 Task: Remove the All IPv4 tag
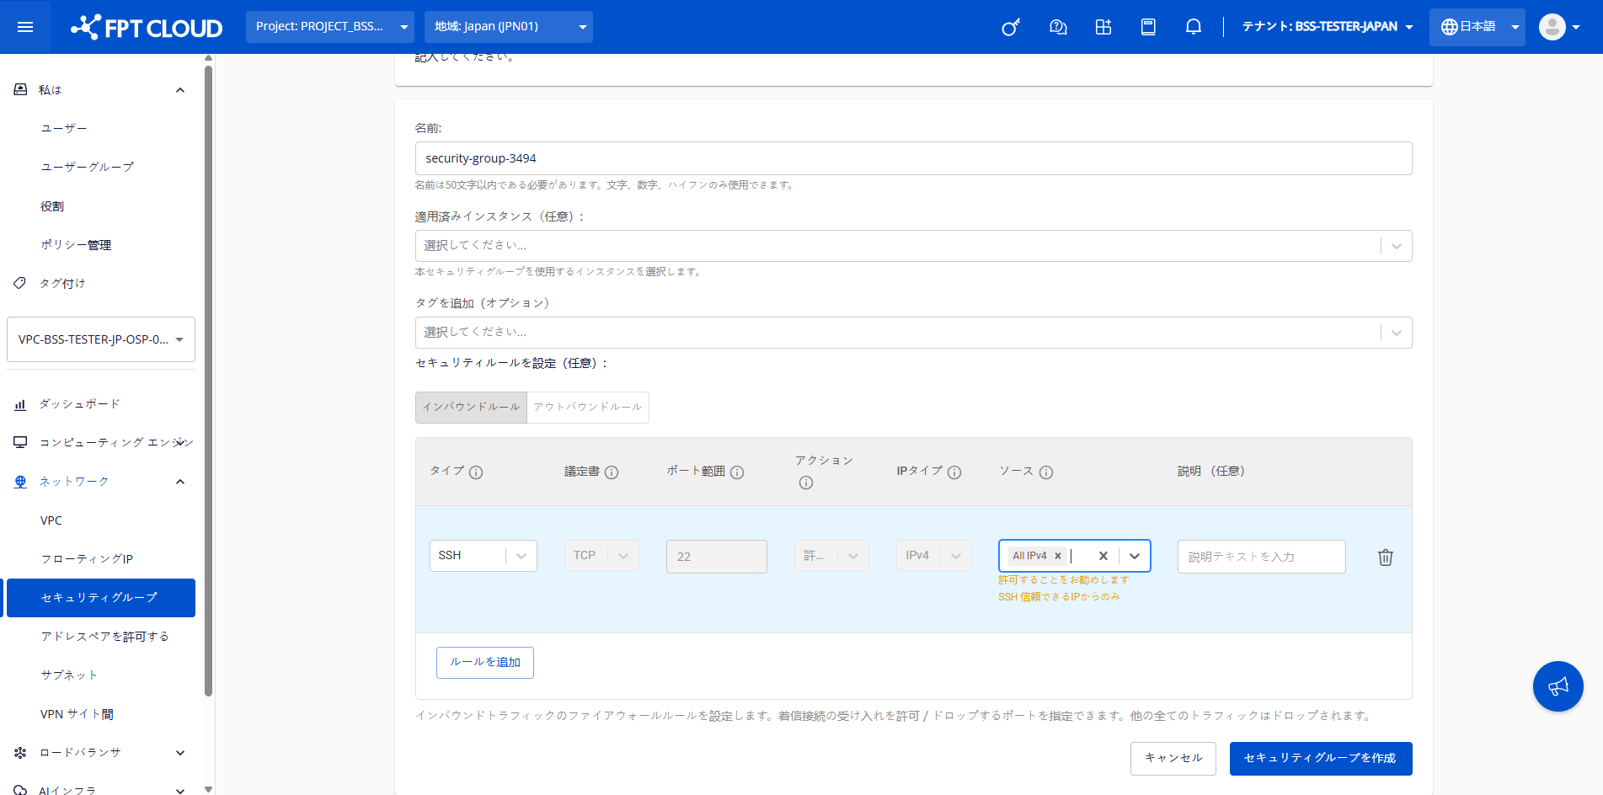tap(1058, 556)
